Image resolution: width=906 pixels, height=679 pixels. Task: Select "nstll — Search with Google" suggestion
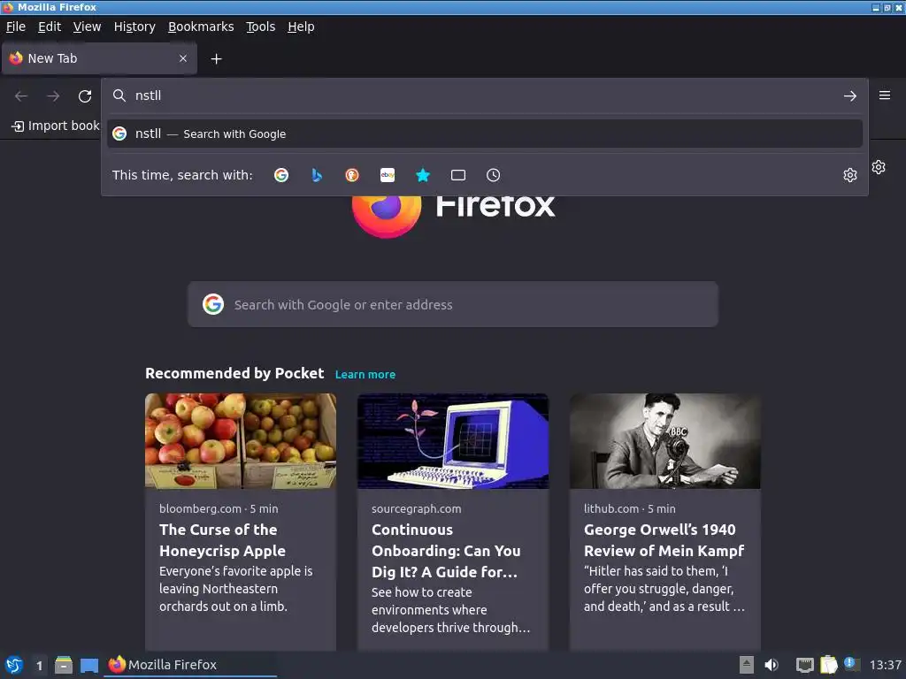(x=484, y=134)
